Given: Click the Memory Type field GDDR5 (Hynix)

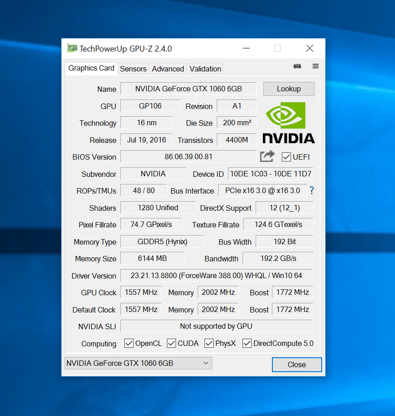Looking at the screenshot, I should (162, 242).
